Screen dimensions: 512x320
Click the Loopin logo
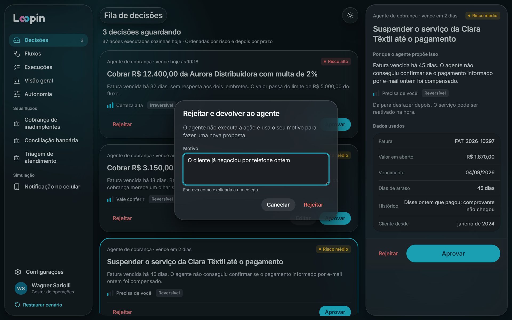[x=29, y=18]
